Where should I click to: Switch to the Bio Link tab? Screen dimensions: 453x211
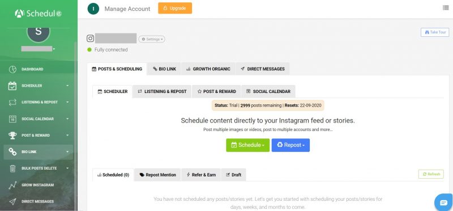click(164, 69)
